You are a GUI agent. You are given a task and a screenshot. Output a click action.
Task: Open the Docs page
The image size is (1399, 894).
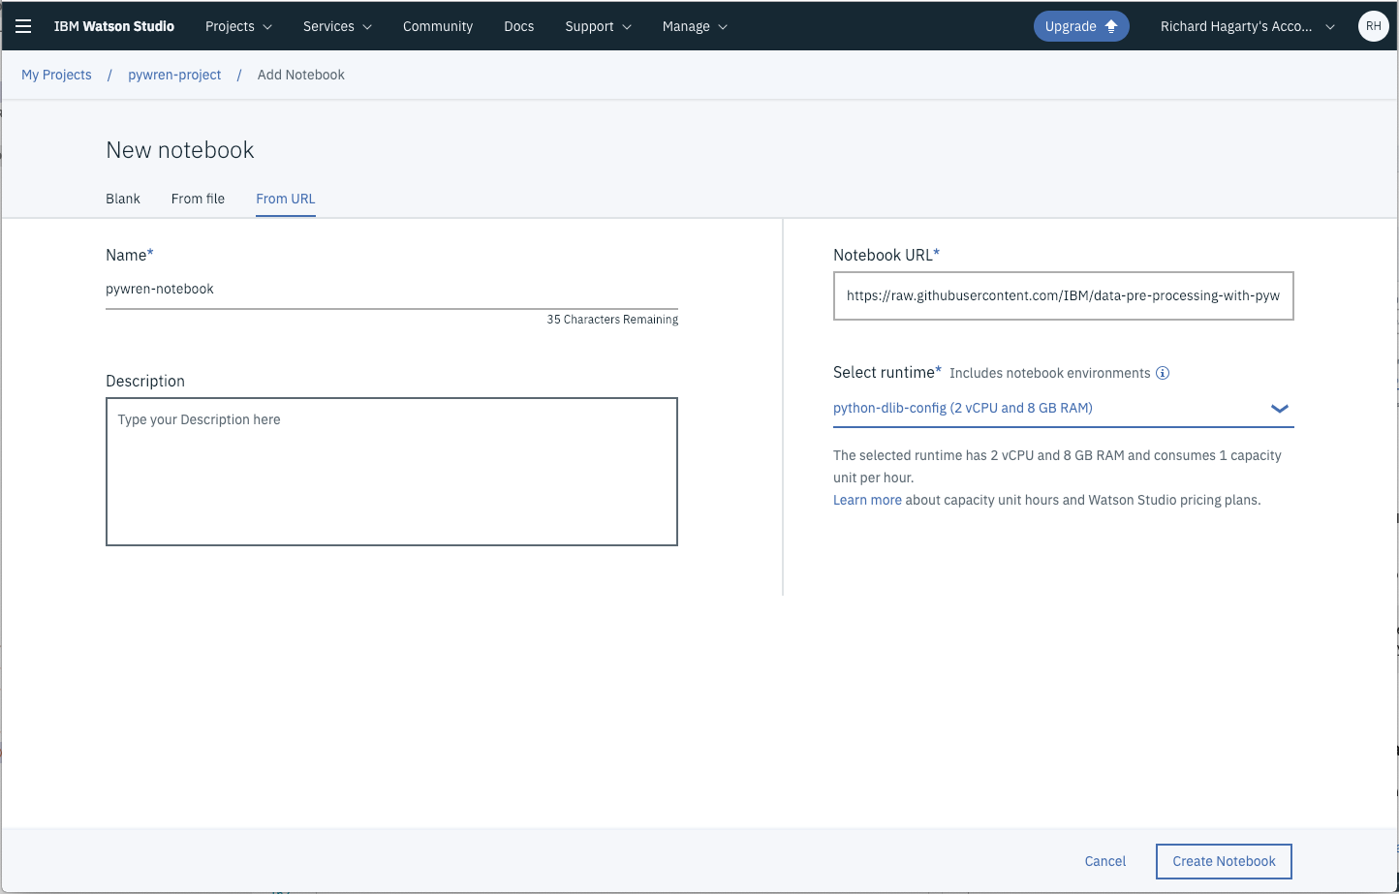pos(519,26)
